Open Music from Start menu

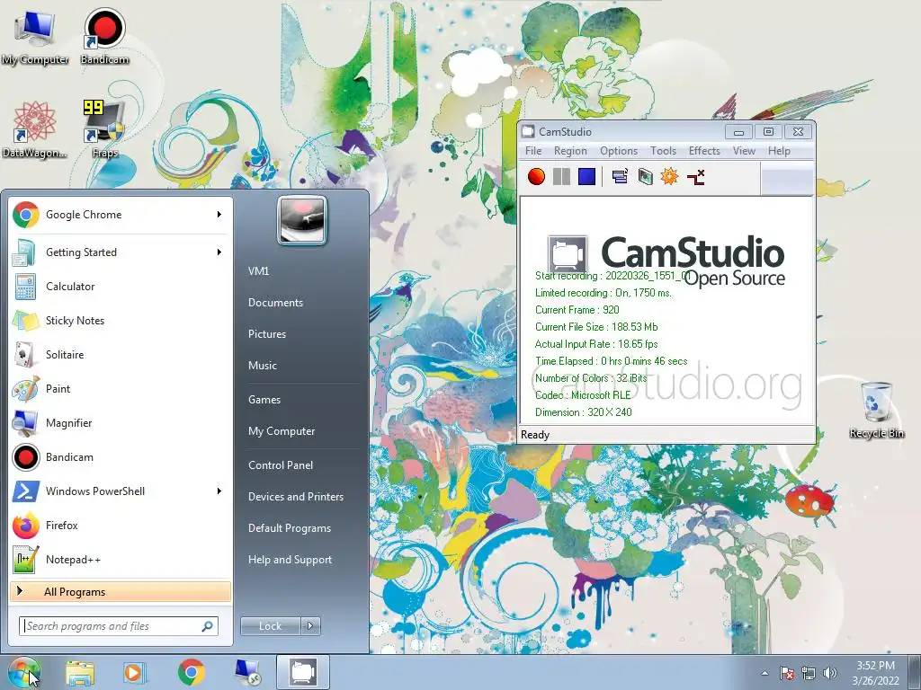[262, 366]
